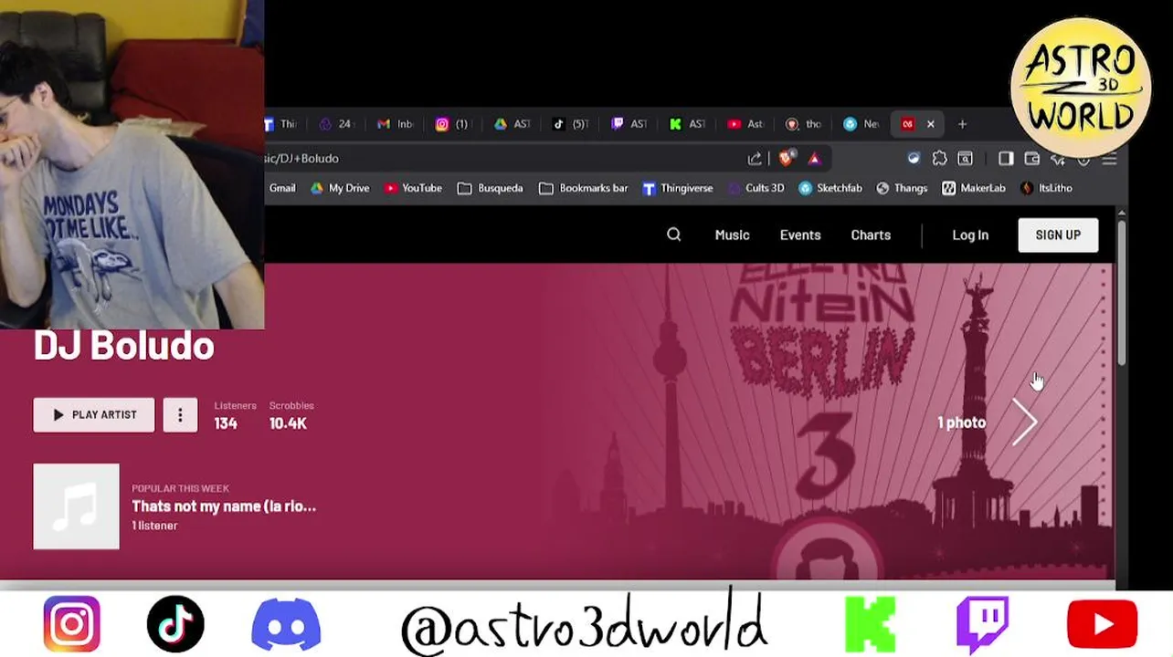Toggle the browser sidebar panel icon
The height and width of the screenshot is (657, 1173).
1006,159
